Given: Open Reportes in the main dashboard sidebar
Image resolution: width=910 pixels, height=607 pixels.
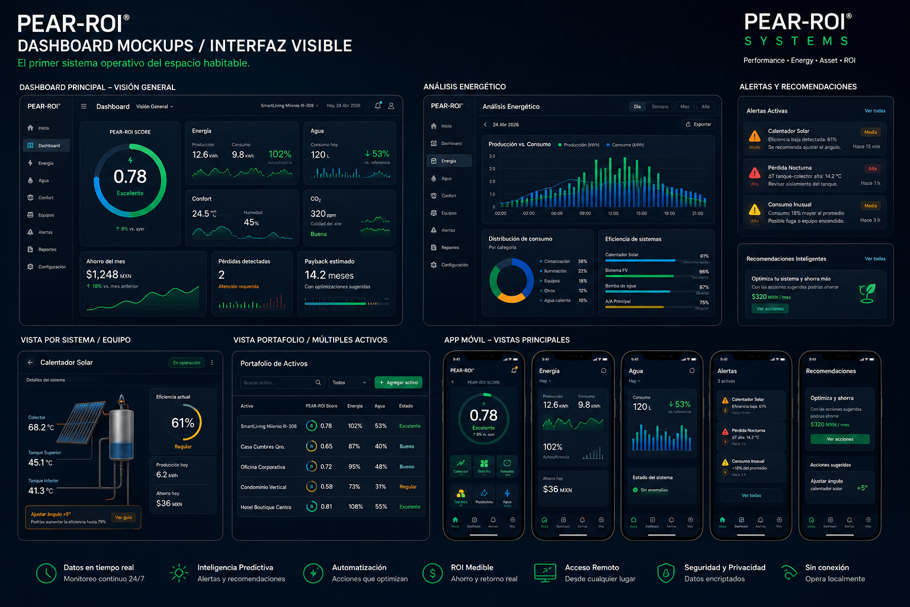Looking at the screenshot, I should click(x=42, y=250).
